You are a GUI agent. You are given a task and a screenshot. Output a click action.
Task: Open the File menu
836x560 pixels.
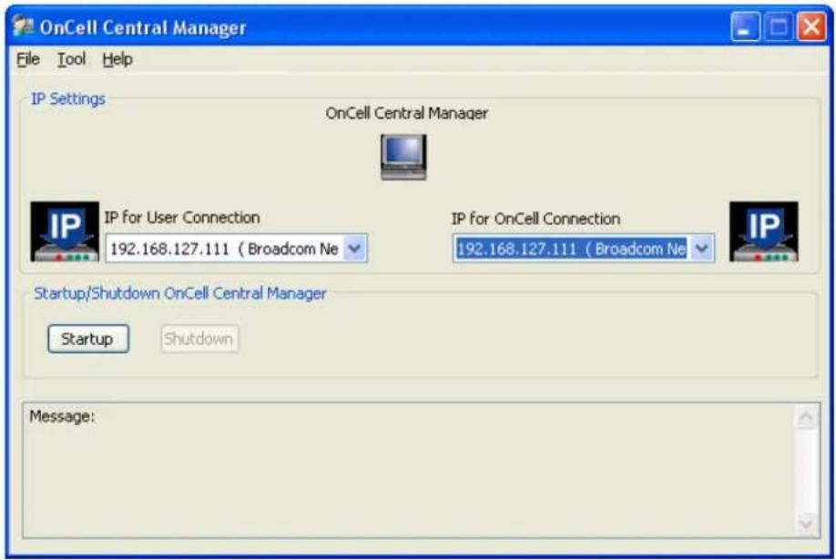pyautogui.click(x=28, y=59)
